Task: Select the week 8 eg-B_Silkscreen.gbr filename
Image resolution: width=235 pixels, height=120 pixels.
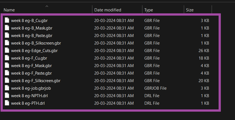Action: pyautogui.click(x=36, y=43)
